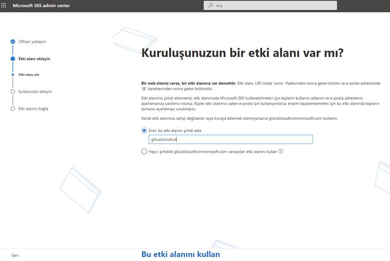Screen dimensions: 390x261
Task: Open the "Office'i yükleyin" step label
Action: (32, 42)
